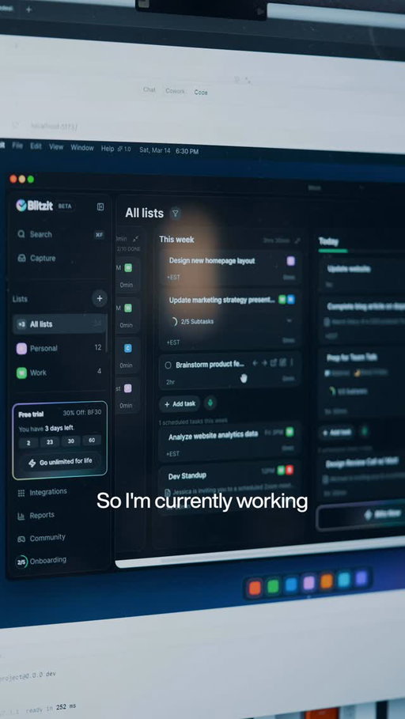Image resolution: width=405 pixels, height=719 pixels.
Task: Open the File menu
Action: coord(17,146)
